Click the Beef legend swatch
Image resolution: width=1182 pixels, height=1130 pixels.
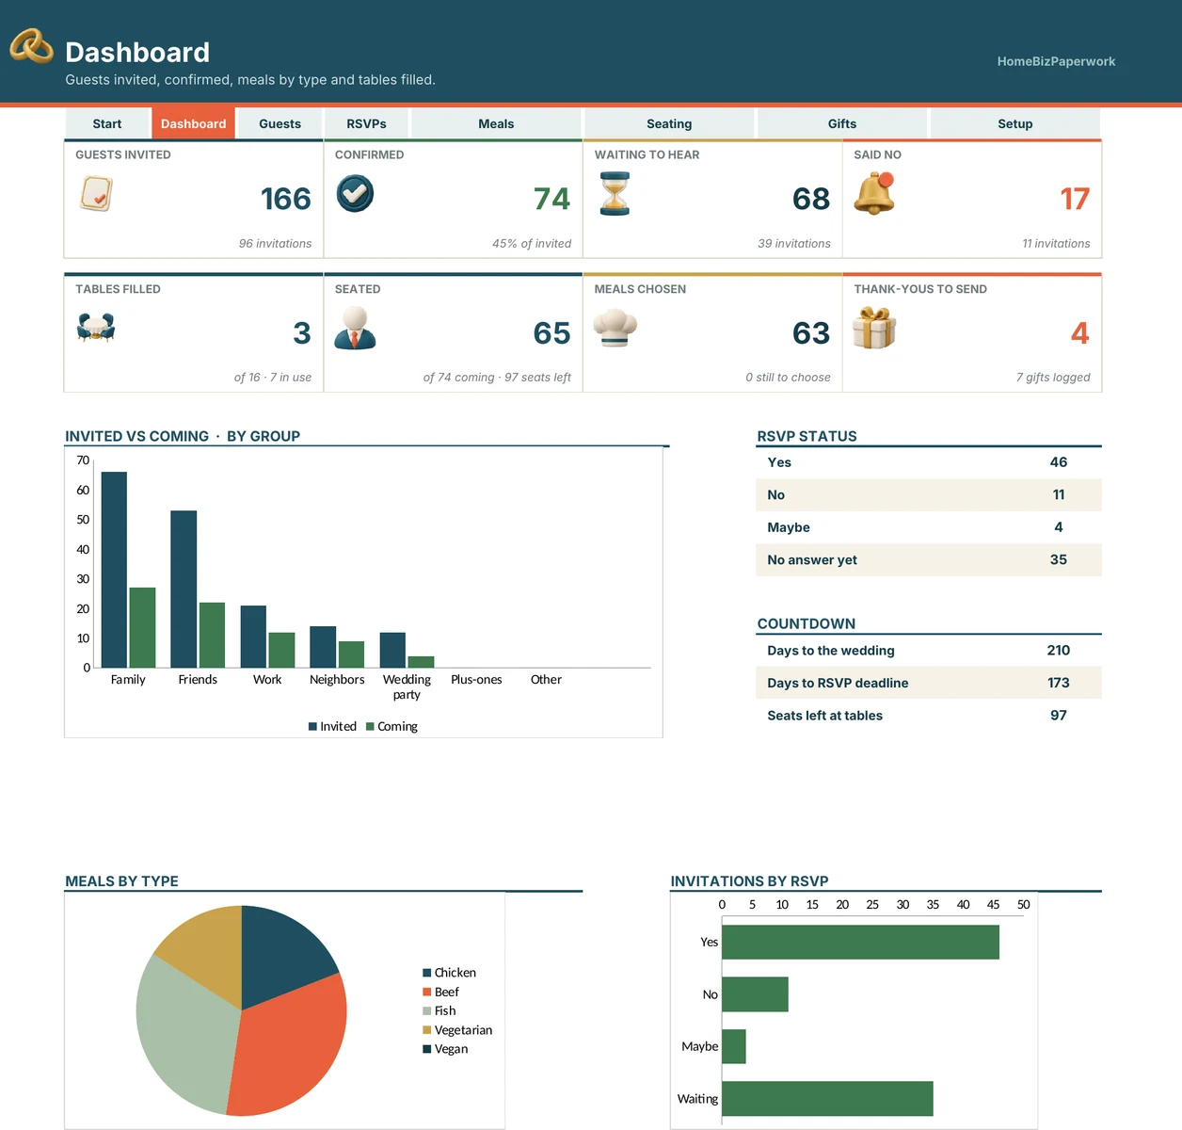click(x=426, y=992)
